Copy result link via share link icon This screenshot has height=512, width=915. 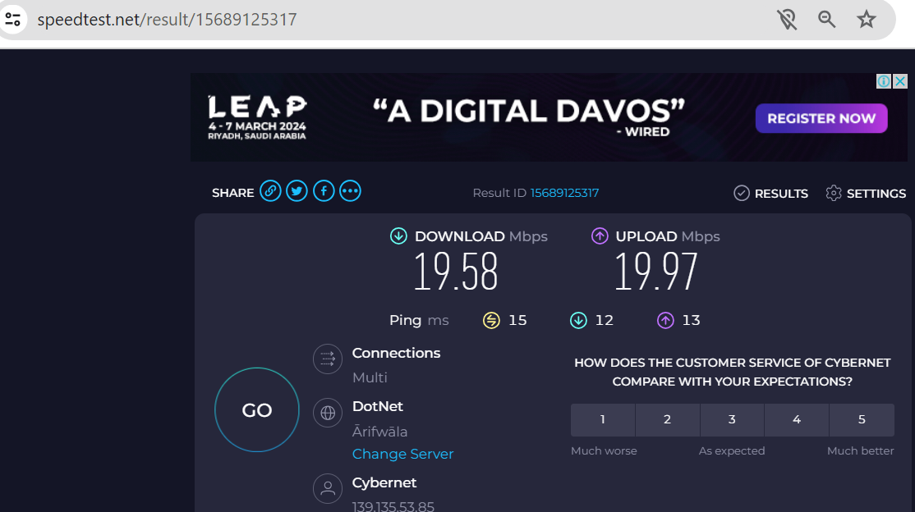coord(270,191)
